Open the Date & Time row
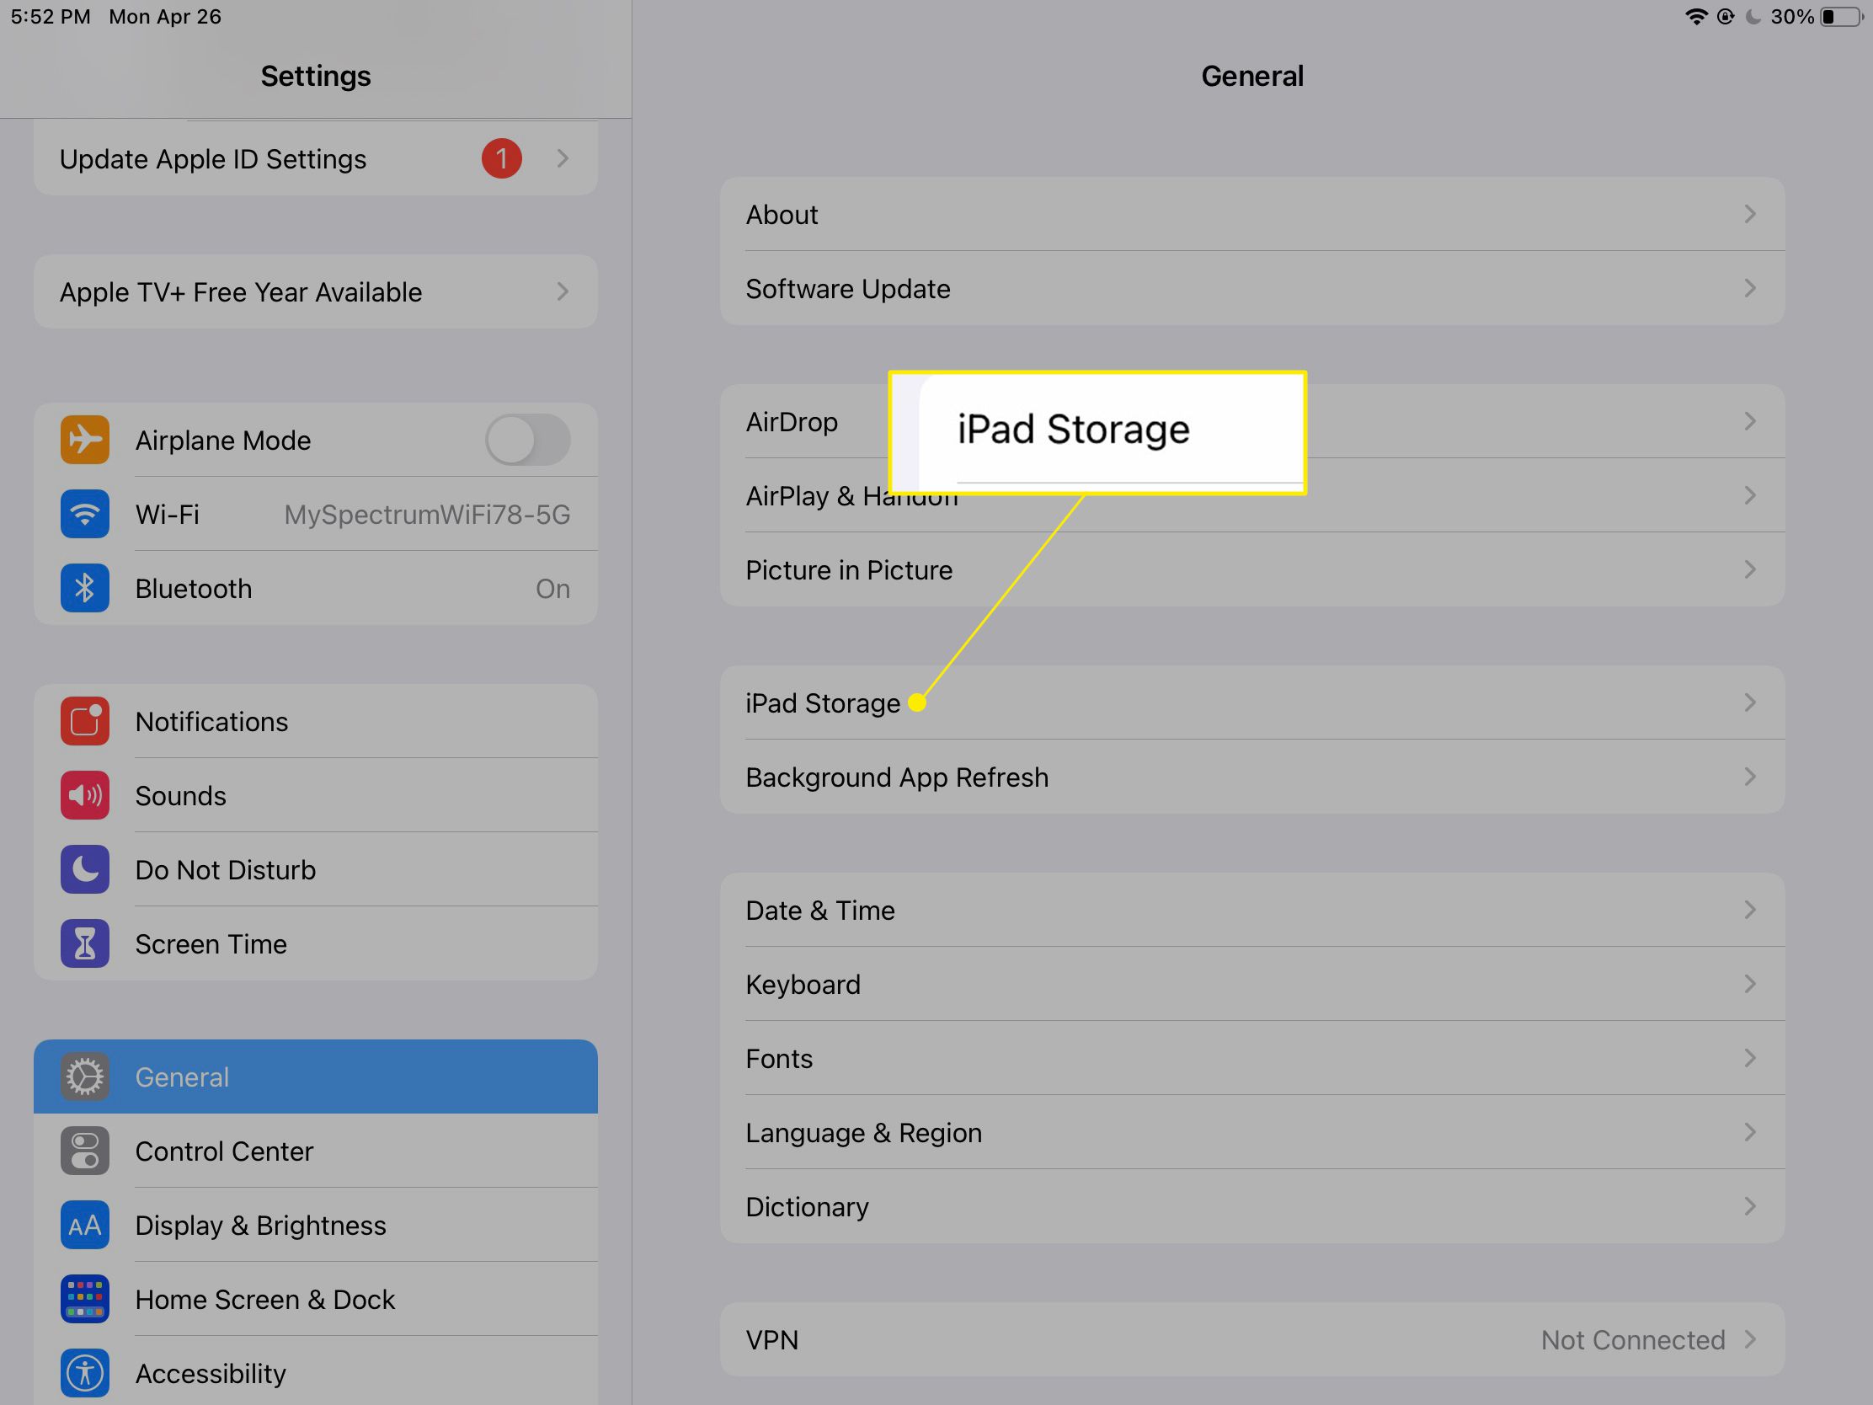This screenshot has width=1873, height=1405. (x=1252, y=911)
